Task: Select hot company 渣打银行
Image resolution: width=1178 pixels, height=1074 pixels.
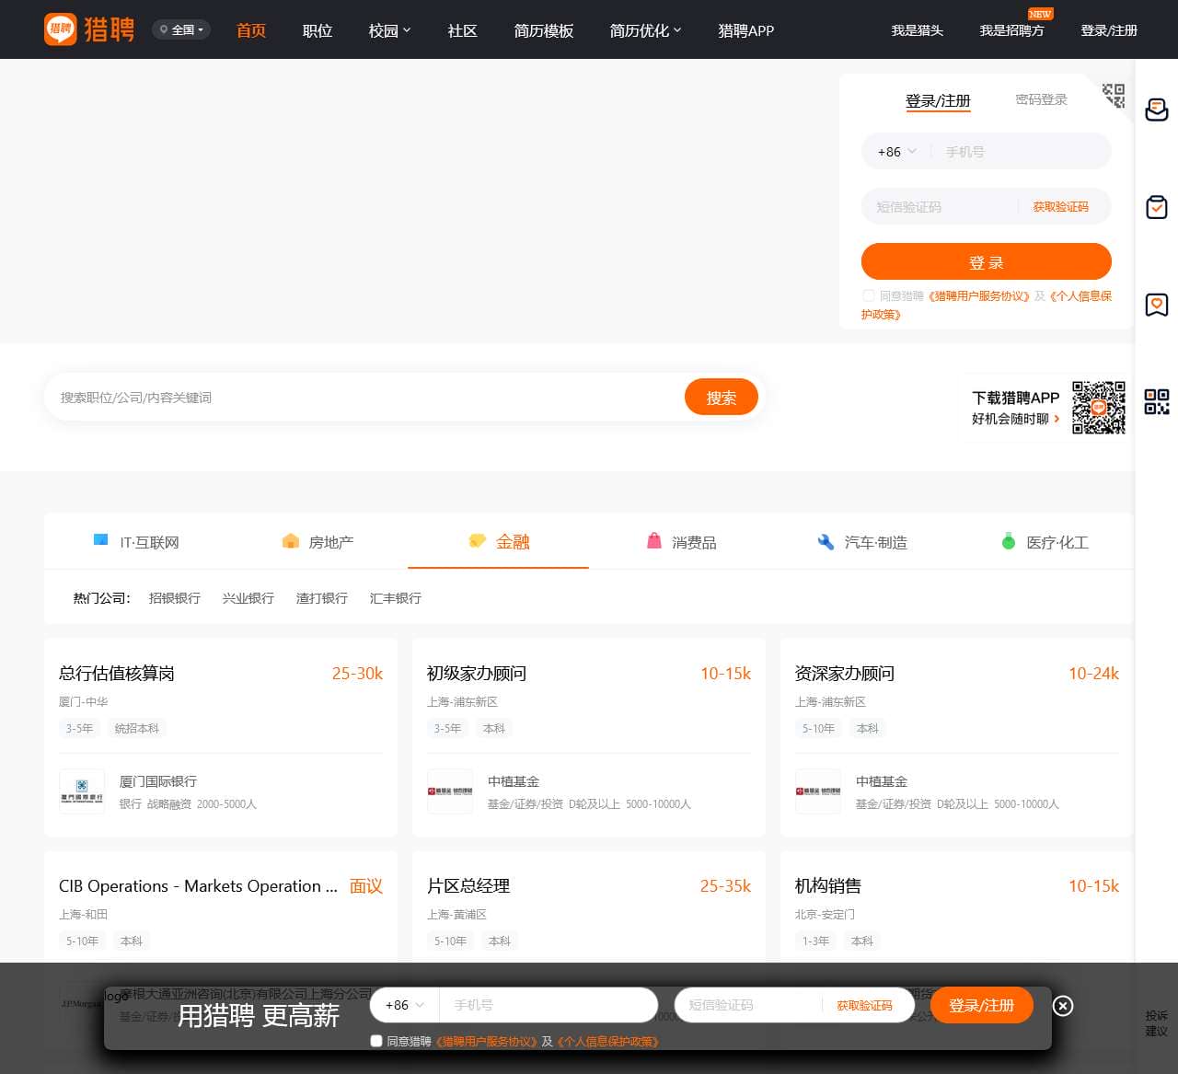Action: click(x=322, y=598)
